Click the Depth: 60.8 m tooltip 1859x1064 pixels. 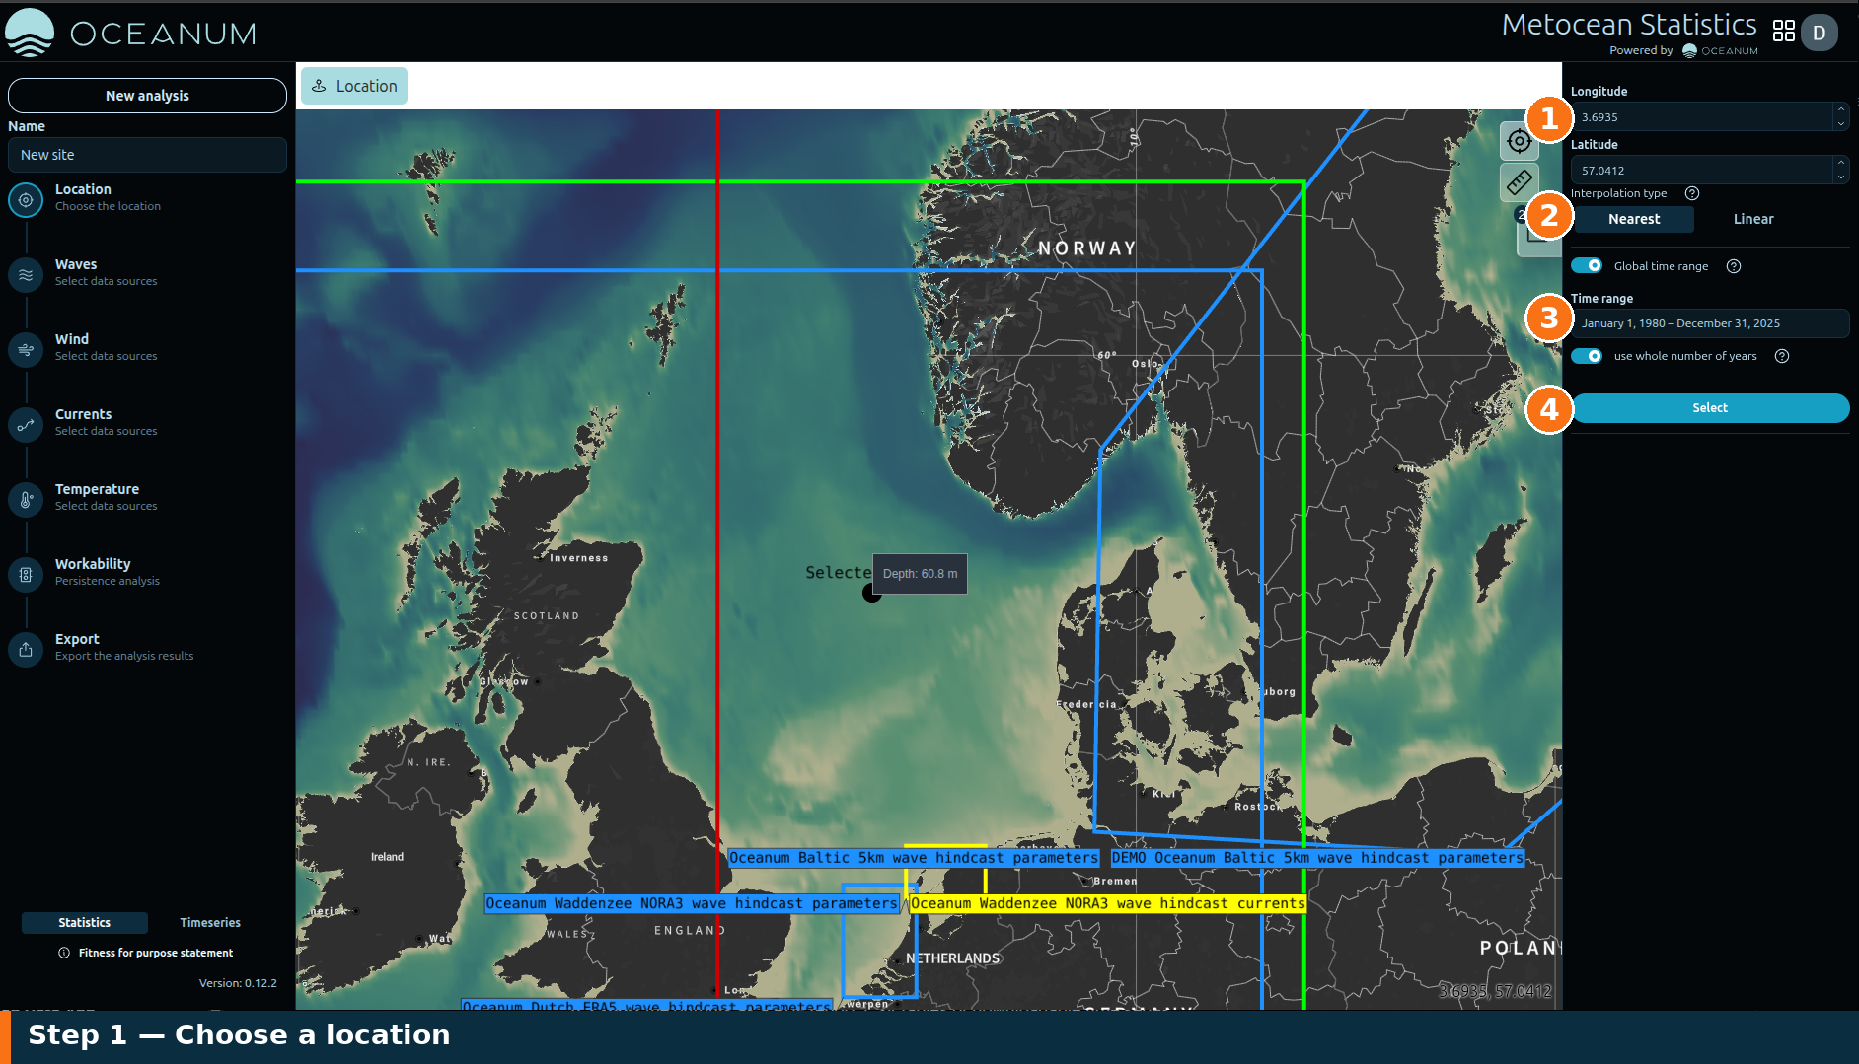(920, 574)
